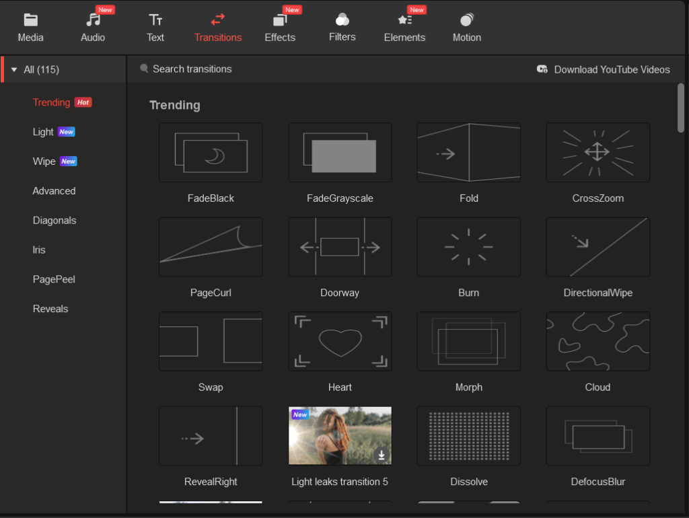Image resolution: width=689 pixels, height=518 pixels.
Task: Select the FadeGrayscale transition icon
Action: pyautogui.click(x=340, y=153)
